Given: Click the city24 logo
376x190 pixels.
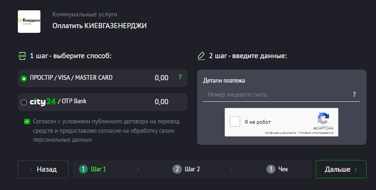Looking at the screenshot, I should (43, 102).
